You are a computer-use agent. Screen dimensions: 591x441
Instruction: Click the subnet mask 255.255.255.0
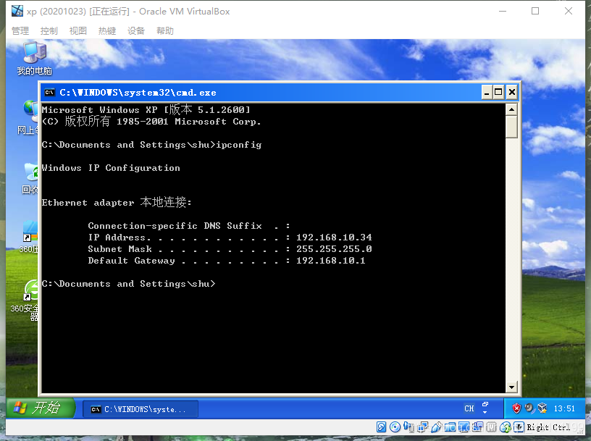[x=334, y=249]
